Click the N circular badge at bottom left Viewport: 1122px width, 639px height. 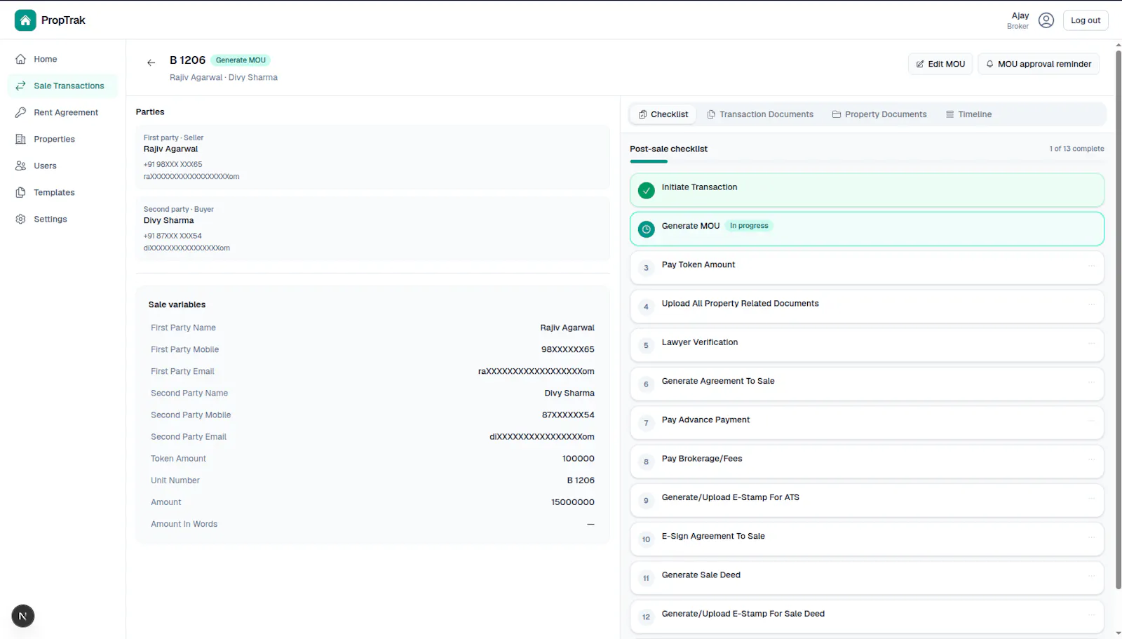coord(23,616)
